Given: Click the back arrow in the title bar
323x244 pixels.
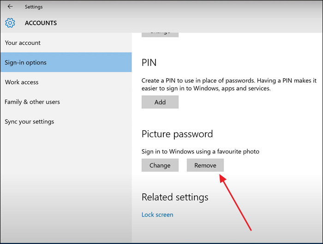Looking at the screenshot, I should pos(10,6).
